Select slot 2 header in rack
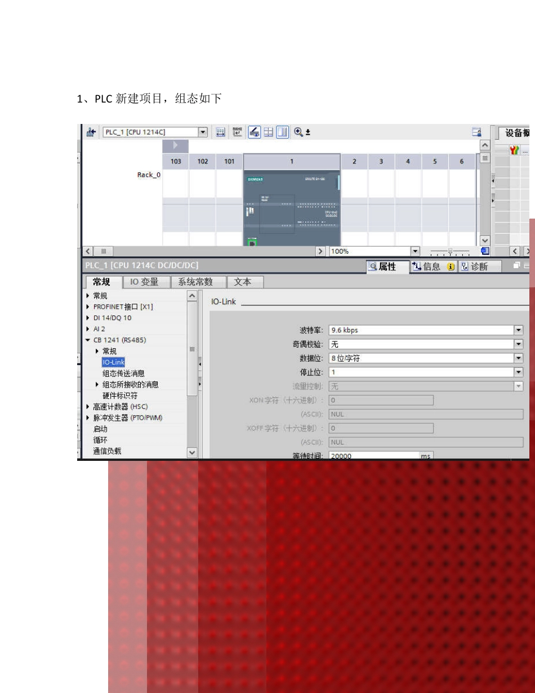Image resolution: width=535 pixels, height=693 pixels. coord(354,162)
